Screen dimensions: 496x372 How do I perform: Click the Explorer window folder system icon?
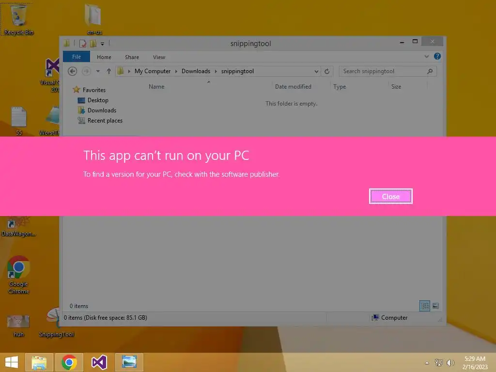point(67,43)
